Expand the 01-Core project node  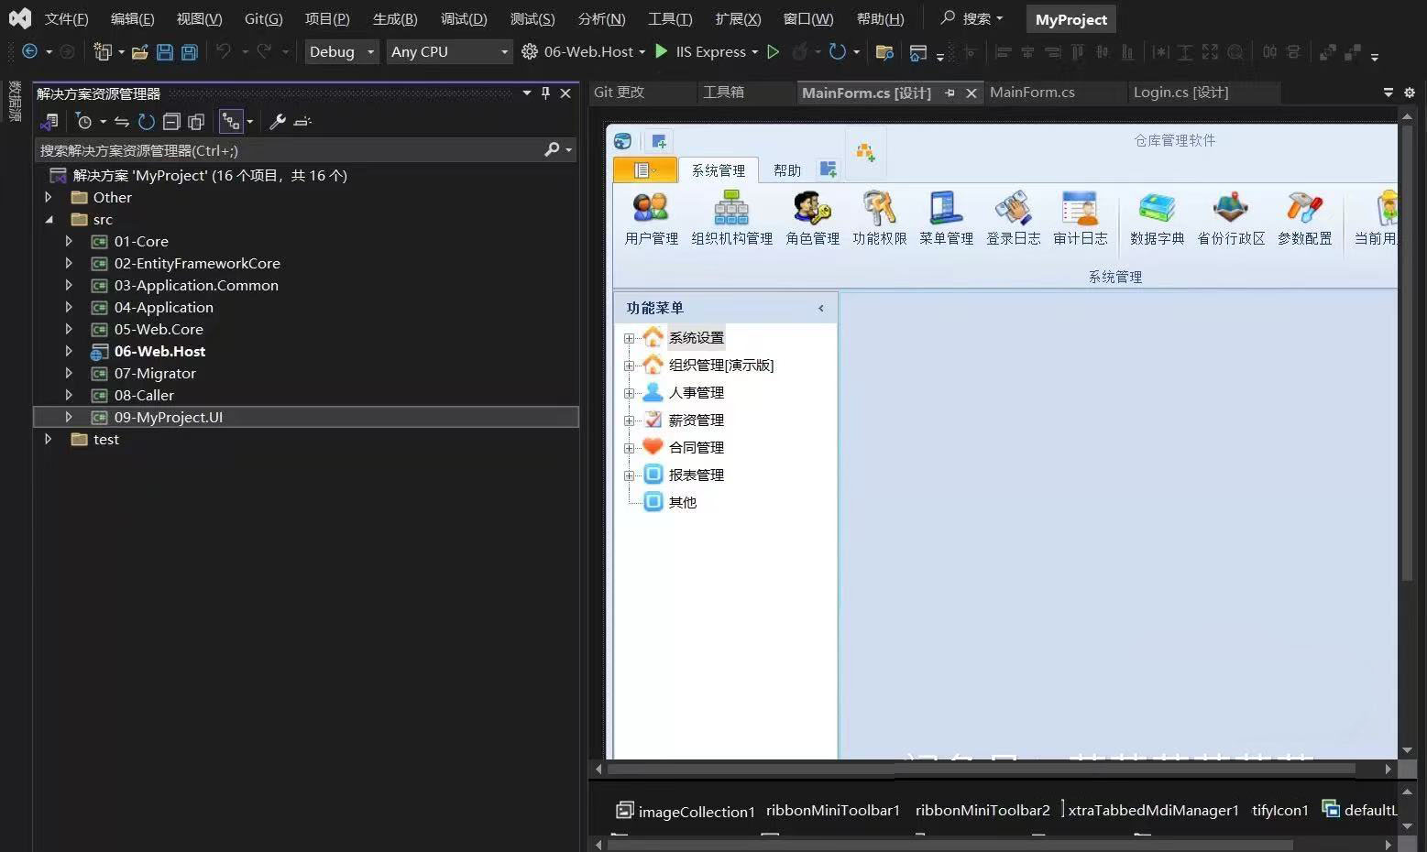click(x=69, y=241)
